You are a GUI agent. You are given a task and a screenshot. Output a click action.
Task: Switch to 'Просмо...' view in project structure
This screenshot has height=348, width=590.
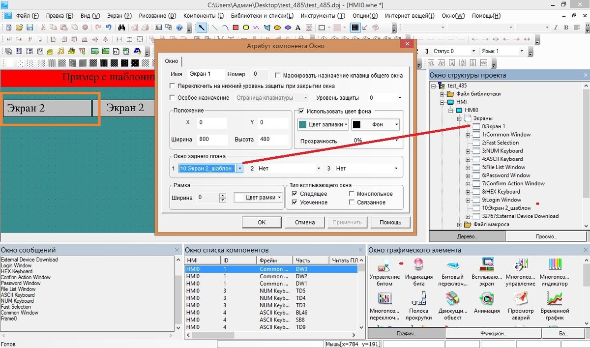coord(546,236)
